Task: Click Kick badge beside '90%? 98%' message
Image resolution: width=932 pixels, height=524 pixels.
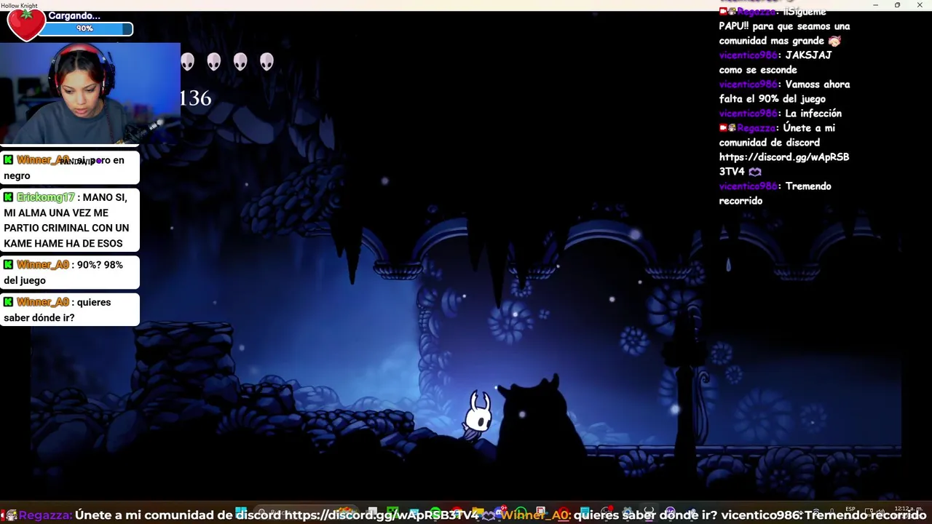Action: pos(8,265)
